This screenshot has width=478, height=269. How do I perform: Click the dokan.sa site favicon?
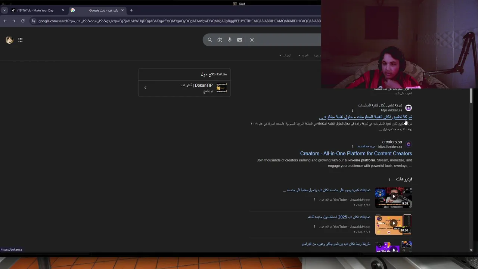pyautogui.click(x=409, y=108)
